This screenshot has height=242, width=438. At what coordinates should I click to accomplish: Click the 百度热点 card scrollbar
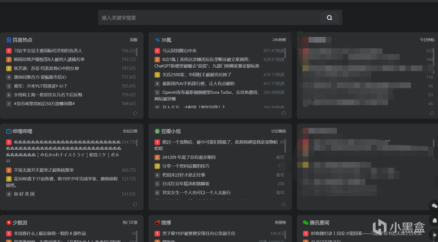click(137, 52)
